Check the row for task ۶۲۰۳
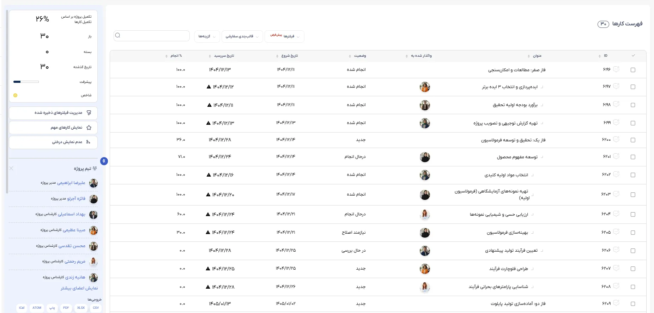654x313 pixels. 633,195
